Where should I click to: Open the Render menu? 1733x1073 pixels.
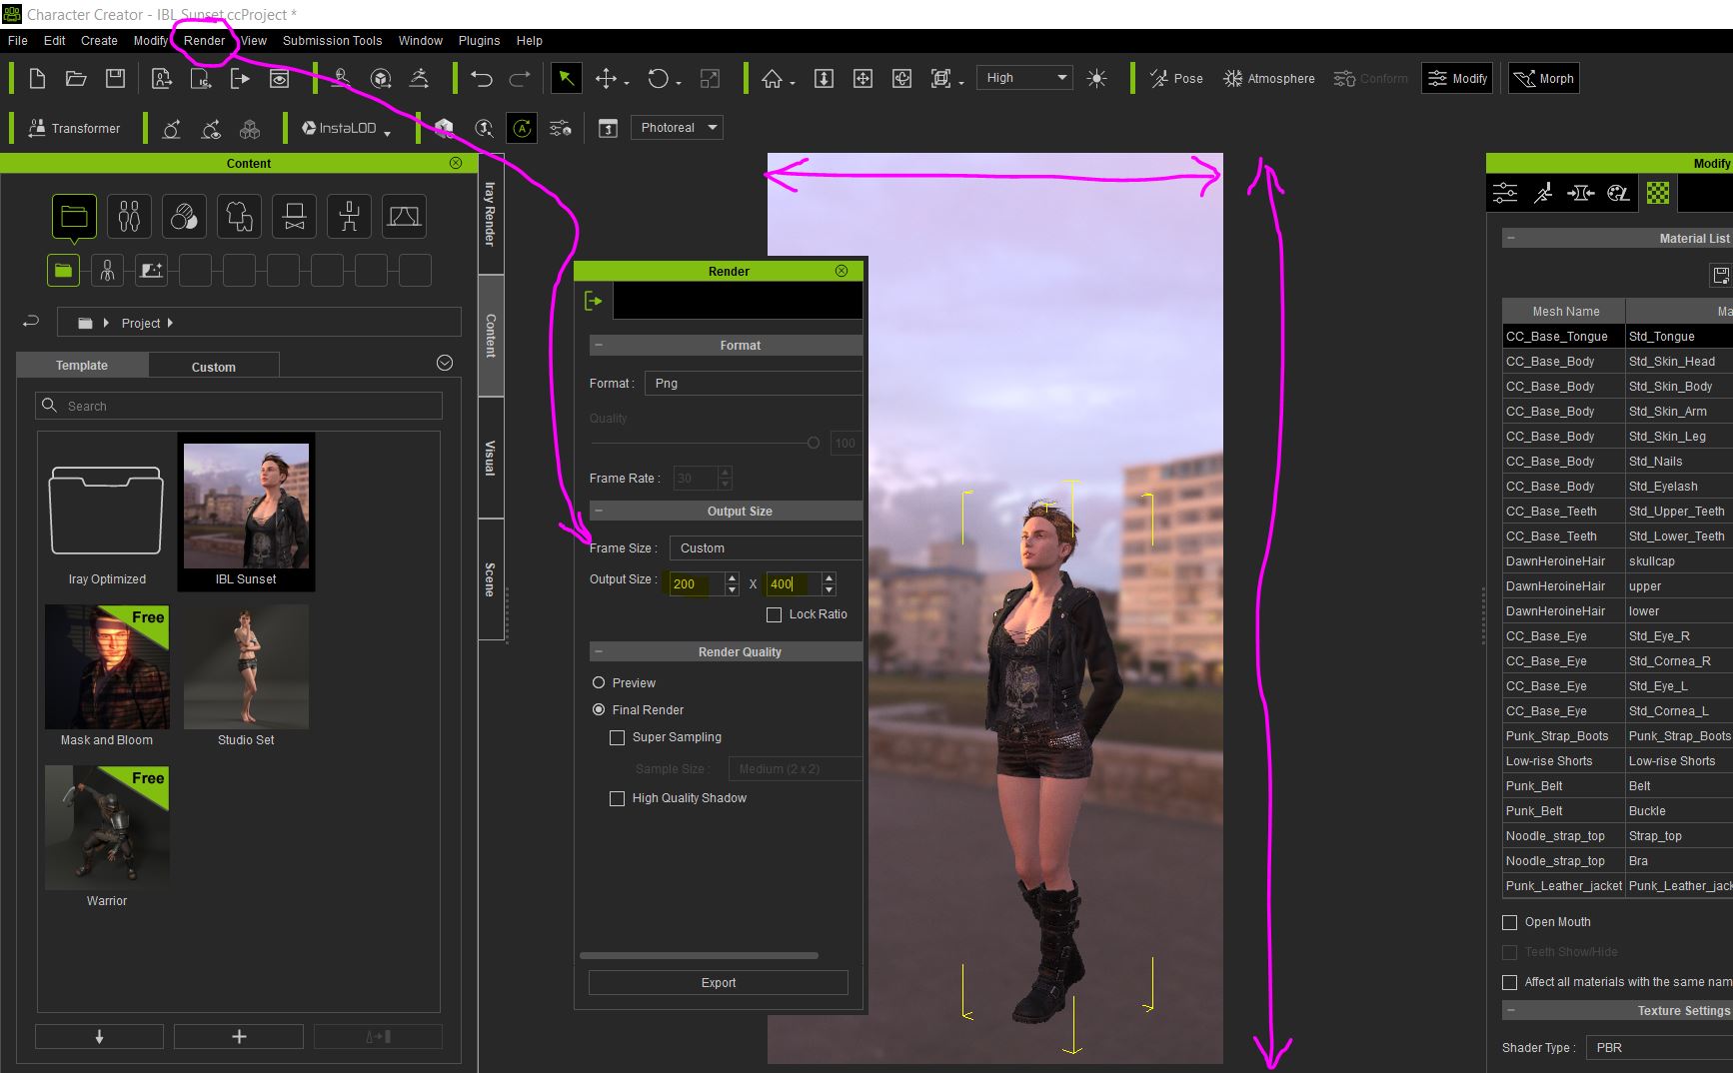click(x=204, y=41)
